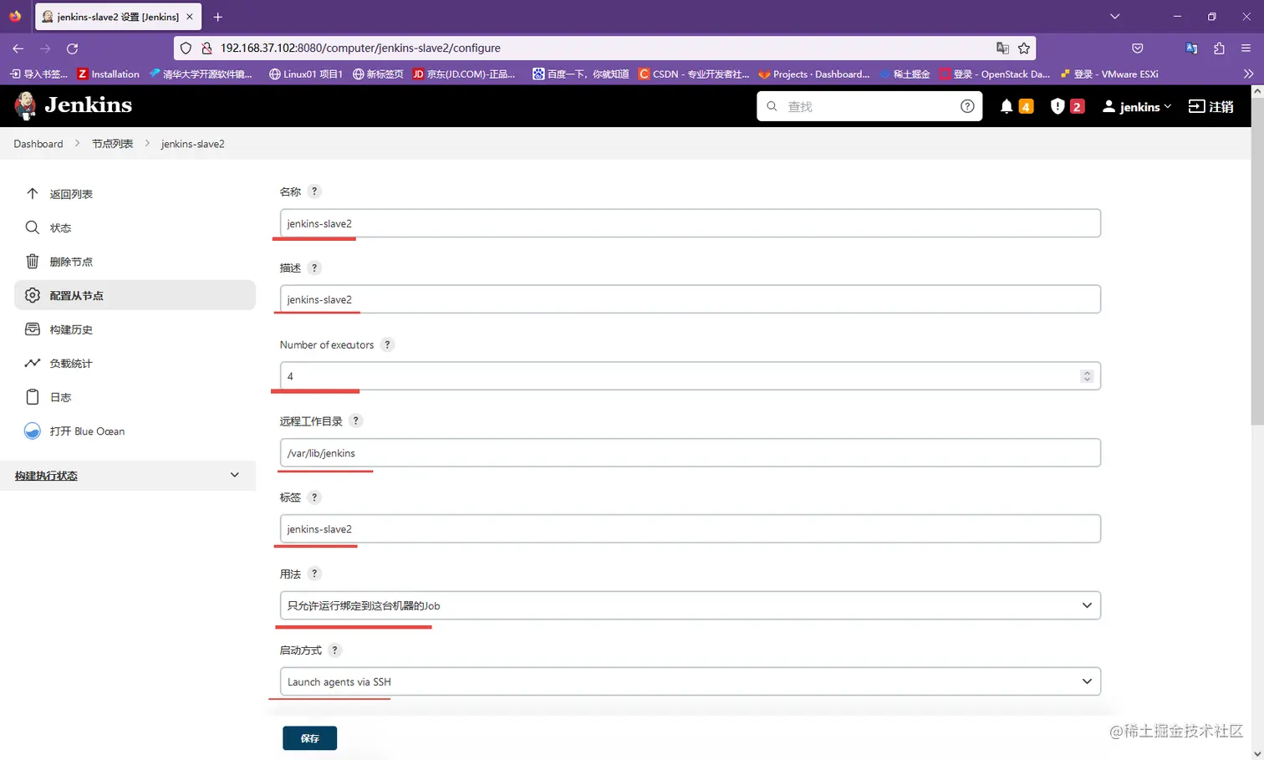This screenshot has height=760, width=1264.
Task: Click the translate page icon in address bar
Action: point(1002,48)
